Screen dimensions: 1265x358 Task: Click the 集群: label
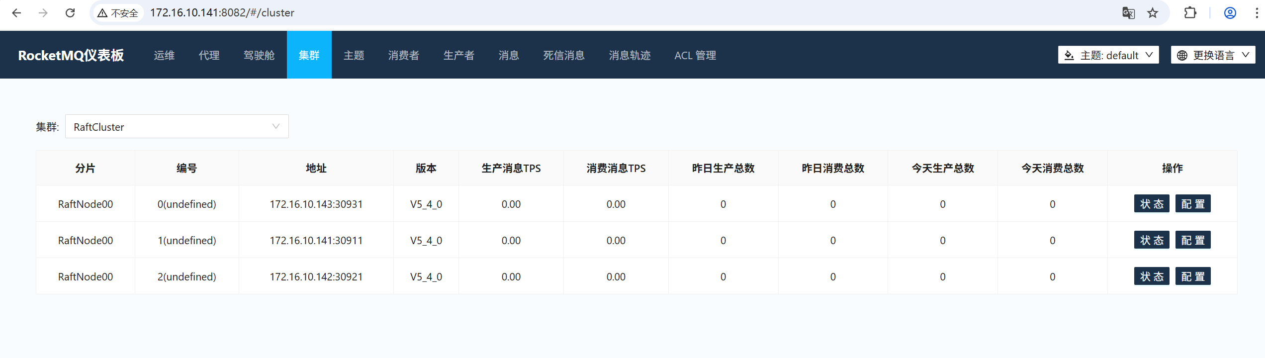click(47, 127)
